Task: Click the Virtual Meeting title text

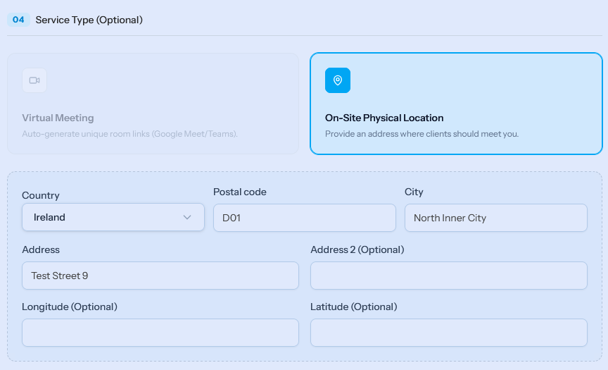Action: coord(58,118)
